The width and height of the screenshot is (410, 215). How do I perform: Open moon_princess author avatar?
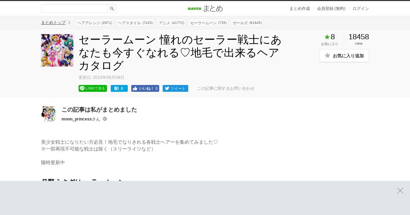pyautogui.click(x=49, y=114)
